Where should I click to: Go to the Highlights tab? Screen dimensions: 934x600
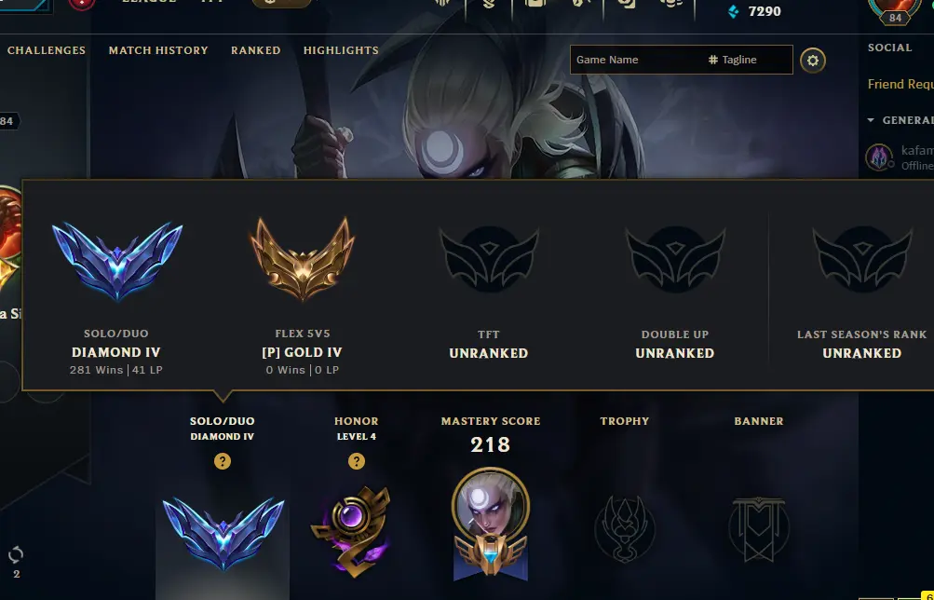pyautogui.click(x=341, y=50)
